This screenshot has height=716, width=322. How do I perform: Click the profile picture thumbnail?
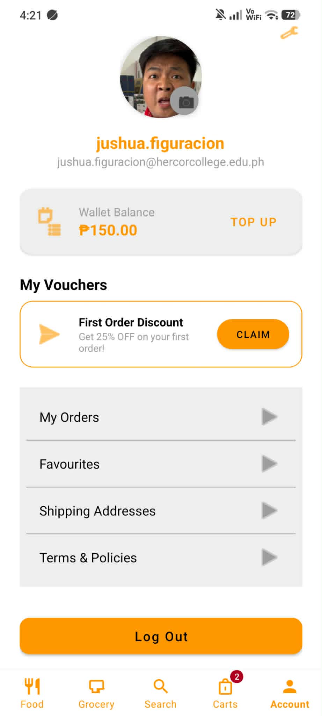pyautogui.click(x=161, y=77)
